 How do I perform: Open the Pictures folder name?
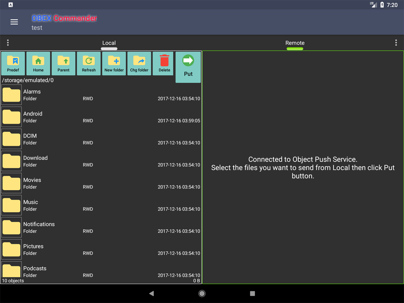tap(33, 246)
